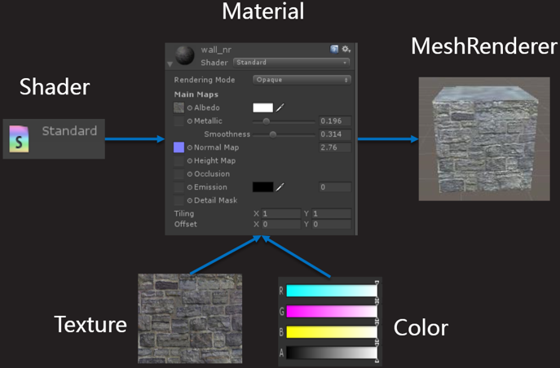The height and width of the screenshot is (368, 560).
Task: Click the Occlusion texture picker circle
Action: 190,174
